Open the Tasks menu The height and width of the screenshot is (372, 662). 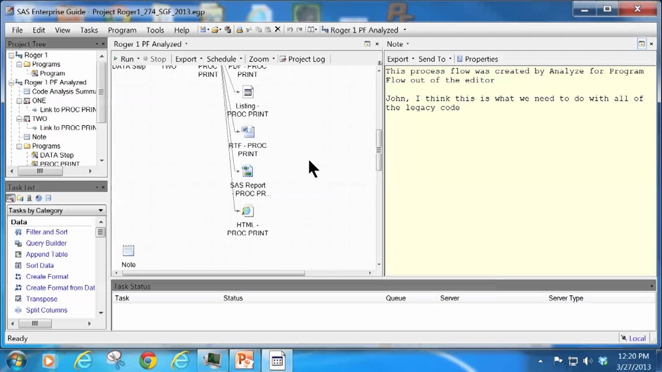pyautogui.click(x=89, y=30)
